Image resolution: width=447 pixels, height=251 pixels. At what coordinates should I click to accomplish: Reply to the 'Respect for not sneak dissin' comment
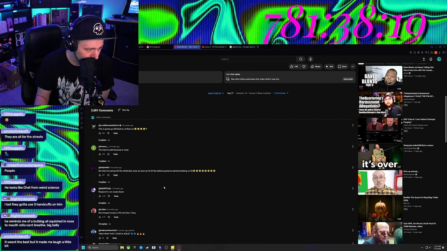click(116, 196)
